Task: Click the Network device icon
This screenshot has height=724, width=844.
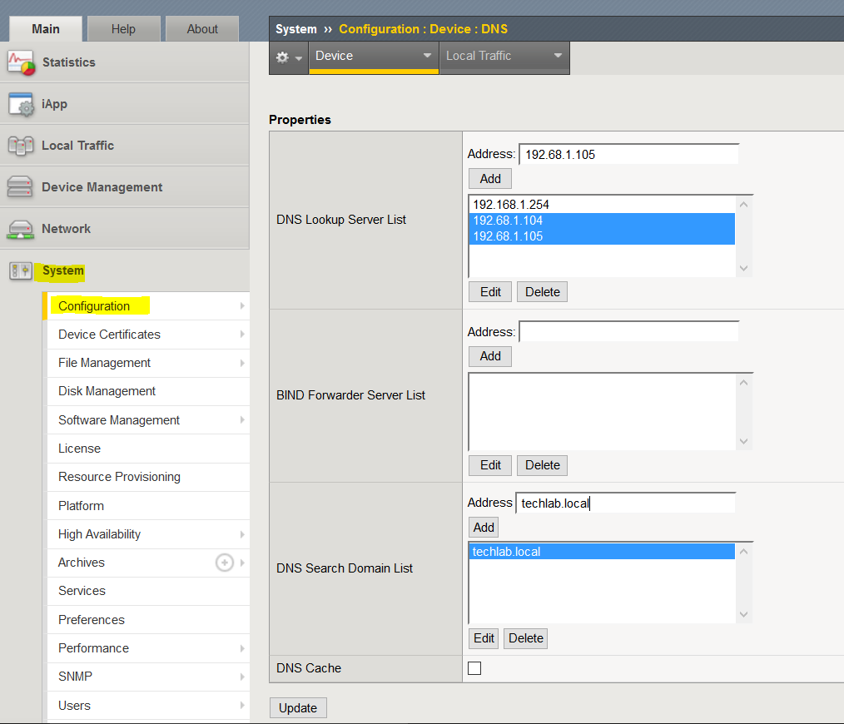Action: point(21,230)
